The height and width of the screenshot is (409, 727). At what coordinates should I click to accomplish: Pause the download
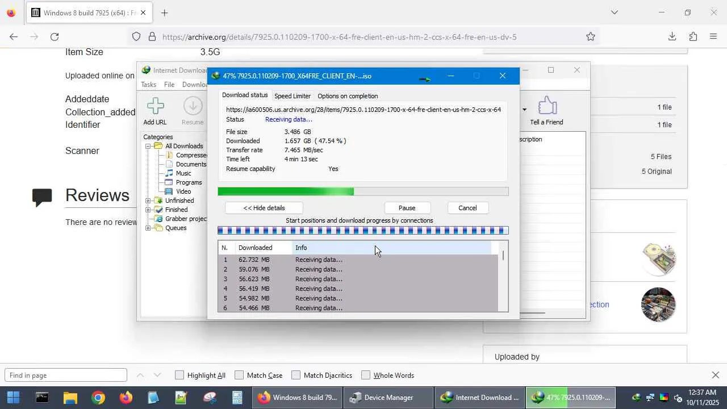[407, 208]
